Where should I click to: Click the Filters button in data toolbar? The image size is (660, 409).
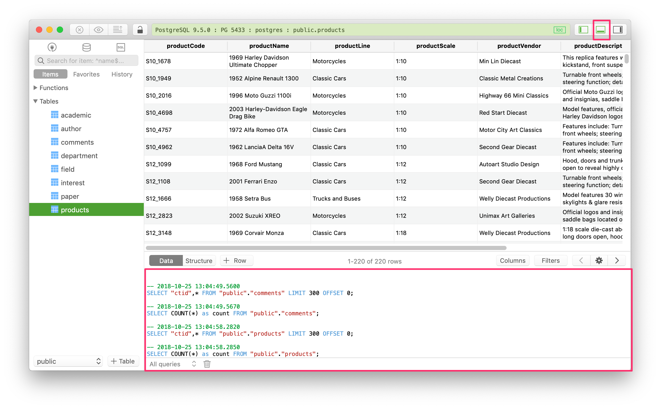click(550, 261)
